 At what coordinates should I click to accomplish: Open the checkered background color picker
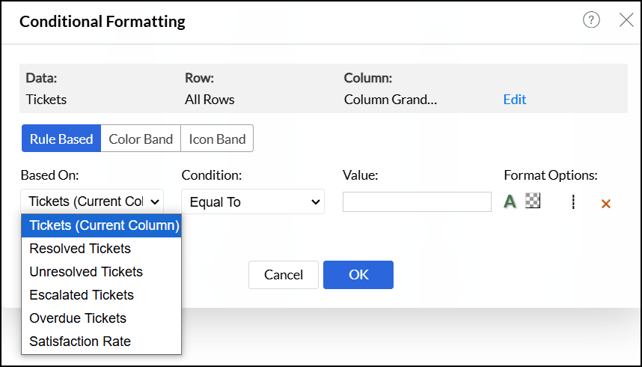533,201
